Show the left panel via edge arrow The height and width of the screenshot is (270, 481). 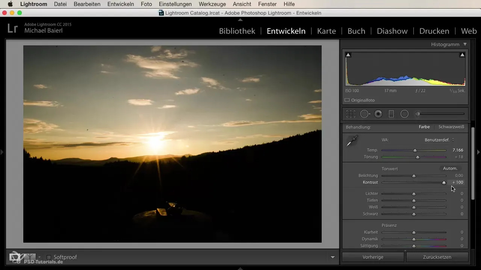pyautogui.click(x=2, y=152)
